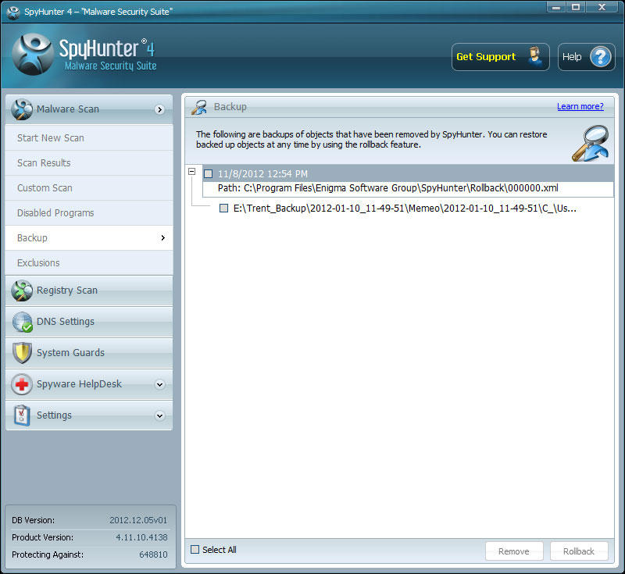Image resolution: width=625 pixels, height=574 pixels.
Task: Click the Help question mark icon
Action: (x=600, y=57)
